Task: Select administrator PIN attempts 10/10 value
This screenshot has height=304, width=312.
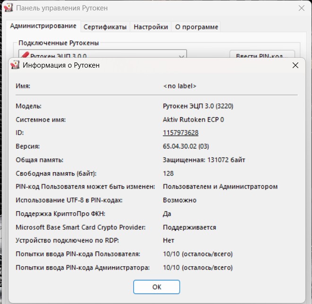Action: [x=198, y=268]
